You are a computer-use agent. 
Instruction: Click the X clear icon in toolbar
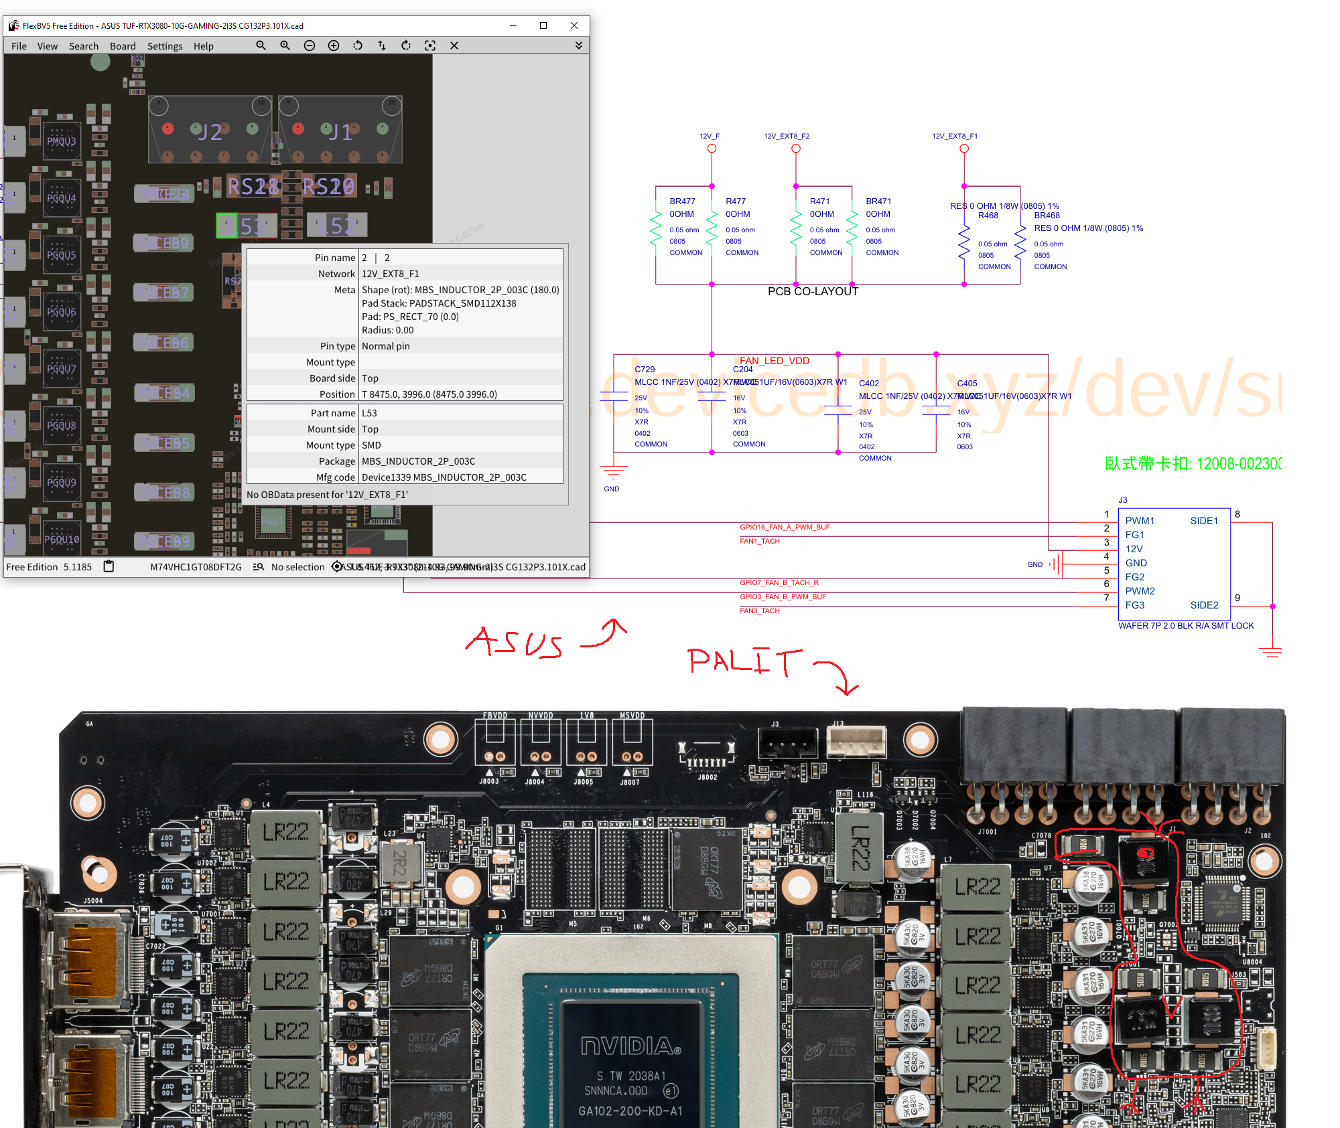tap(454, 46)
